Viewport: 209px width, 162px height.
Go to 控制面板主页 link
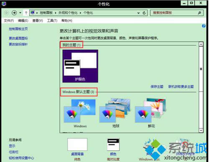coord(18,29)
